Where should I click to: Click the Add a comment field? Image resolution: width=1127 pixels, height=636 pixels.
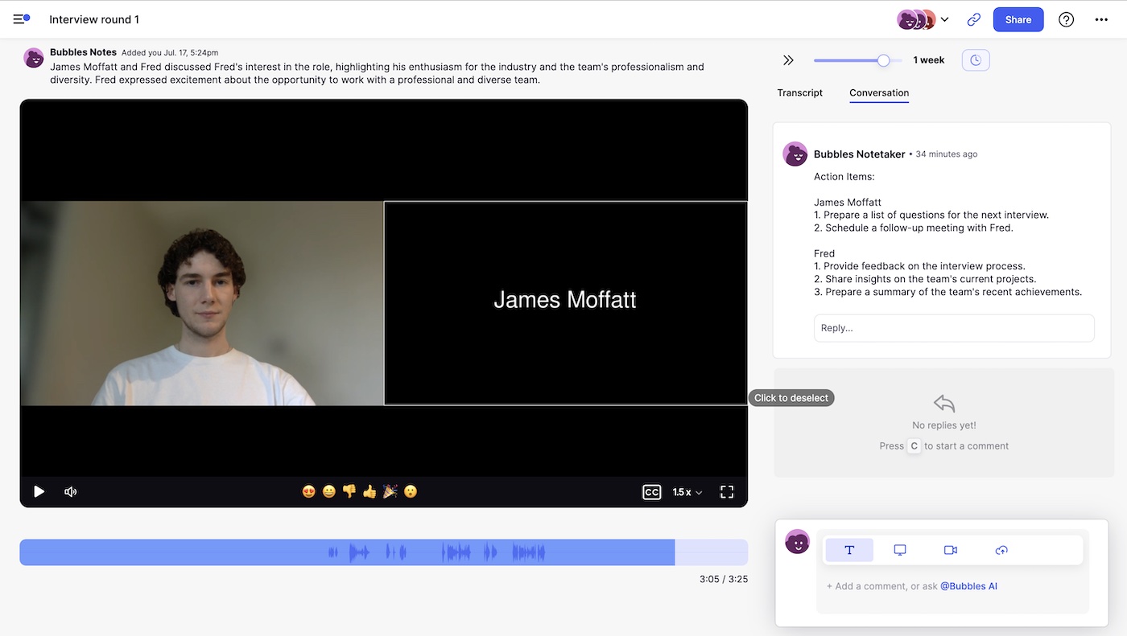[952, 586]
